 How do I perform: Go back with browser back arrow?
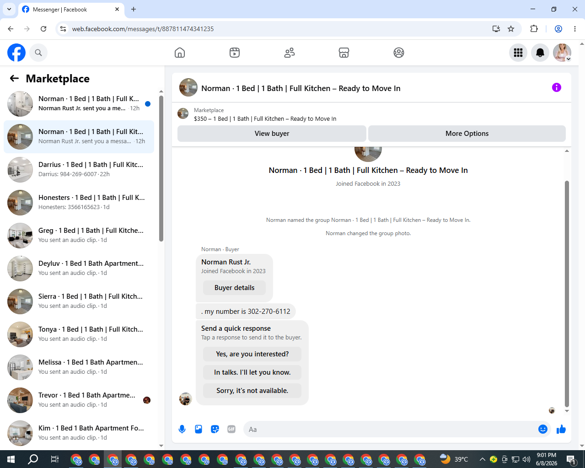tap(11, 29)
